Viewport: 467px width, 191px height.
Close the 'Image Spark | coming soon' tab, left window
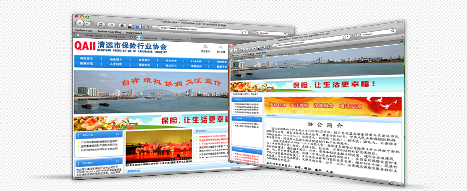pos(131,37)
